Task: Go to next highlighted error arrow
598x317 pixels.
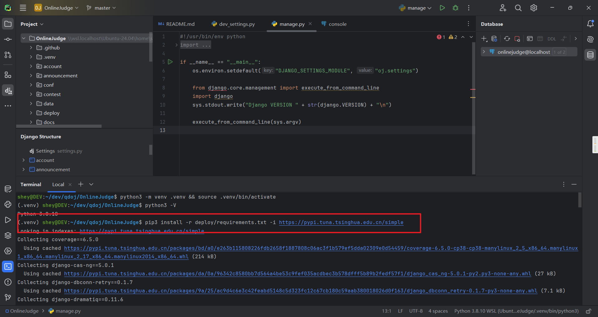Action: click(471, 37)
